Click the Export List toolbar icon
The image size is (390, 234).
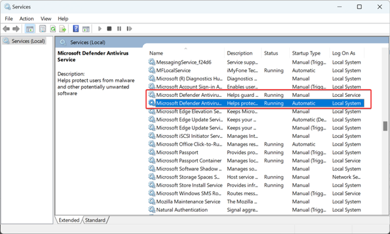click(x=62, y=29)
